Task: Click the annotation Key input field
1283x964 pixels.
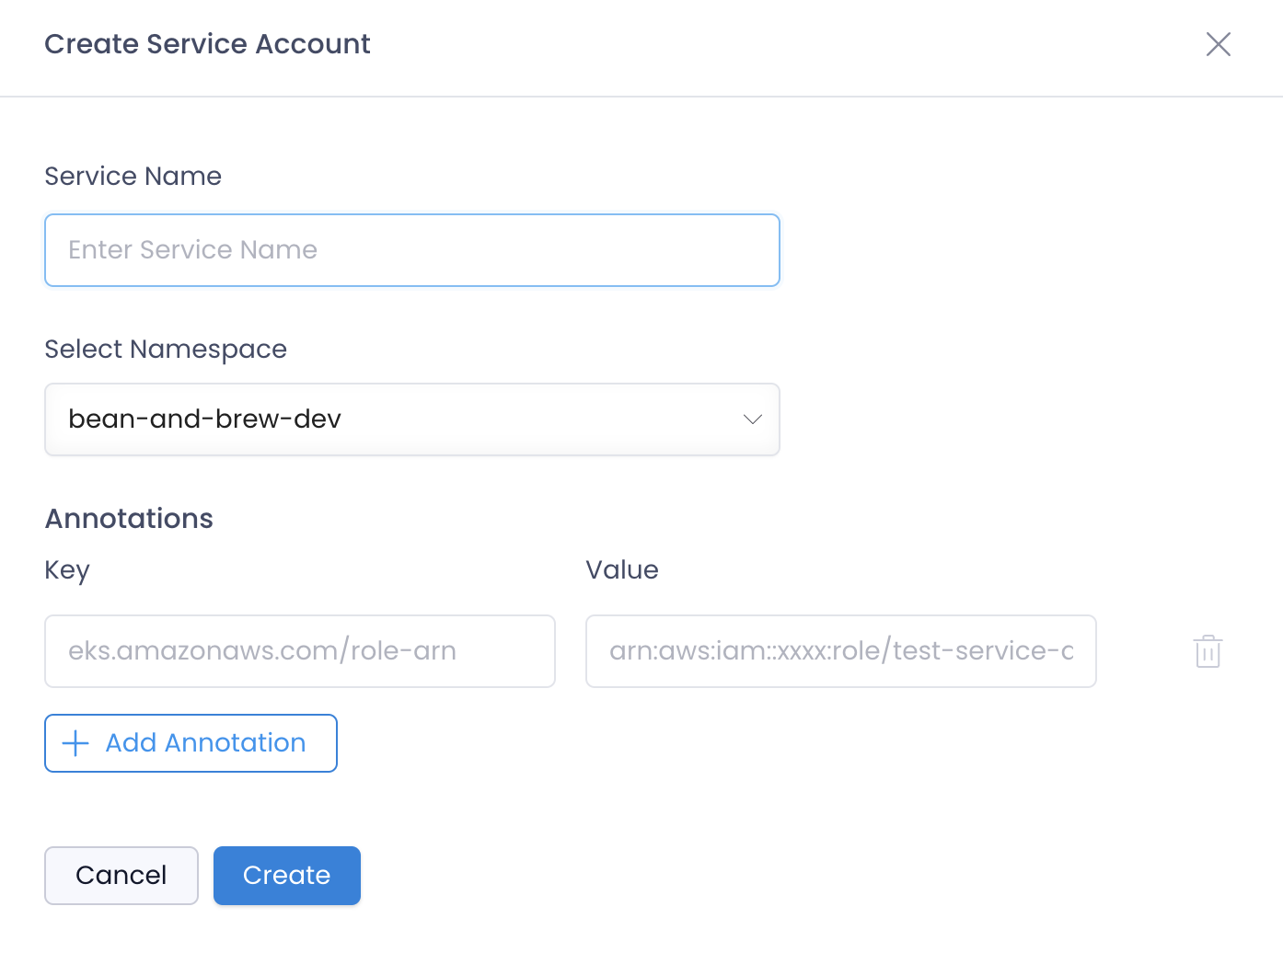Action: pos(300,651)
